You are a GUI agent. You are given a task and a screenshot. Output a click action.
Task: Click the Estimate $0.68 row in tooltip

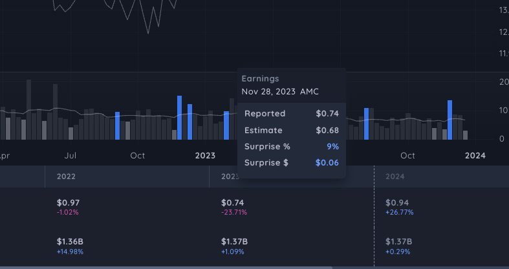coord(291,130)
